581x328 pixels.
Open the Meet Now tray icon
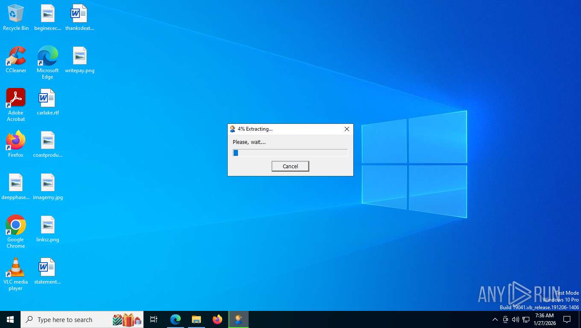(x=505, y=319)
